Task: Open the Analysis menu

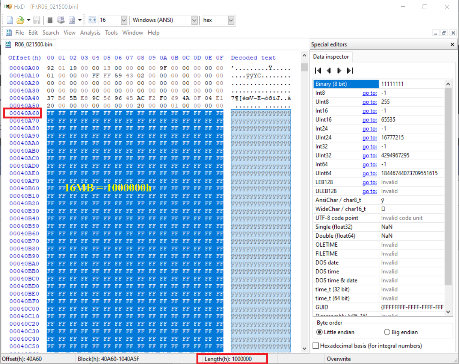Action: coord(90,33)
